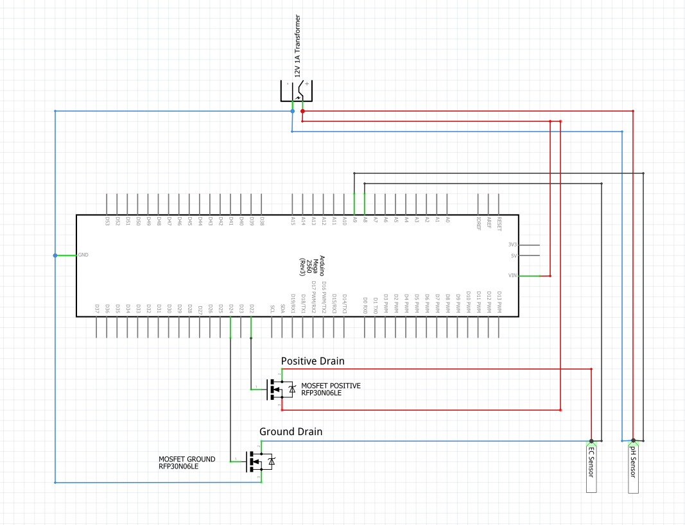Click the SDA pin label
Viewport: 685px width, 525px height.
282,309
